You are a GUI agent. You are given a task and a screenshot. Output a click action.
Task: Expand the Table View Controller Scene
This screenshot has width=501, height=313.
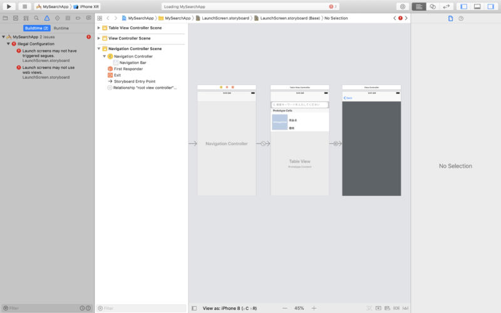click(x=99, y=28)
